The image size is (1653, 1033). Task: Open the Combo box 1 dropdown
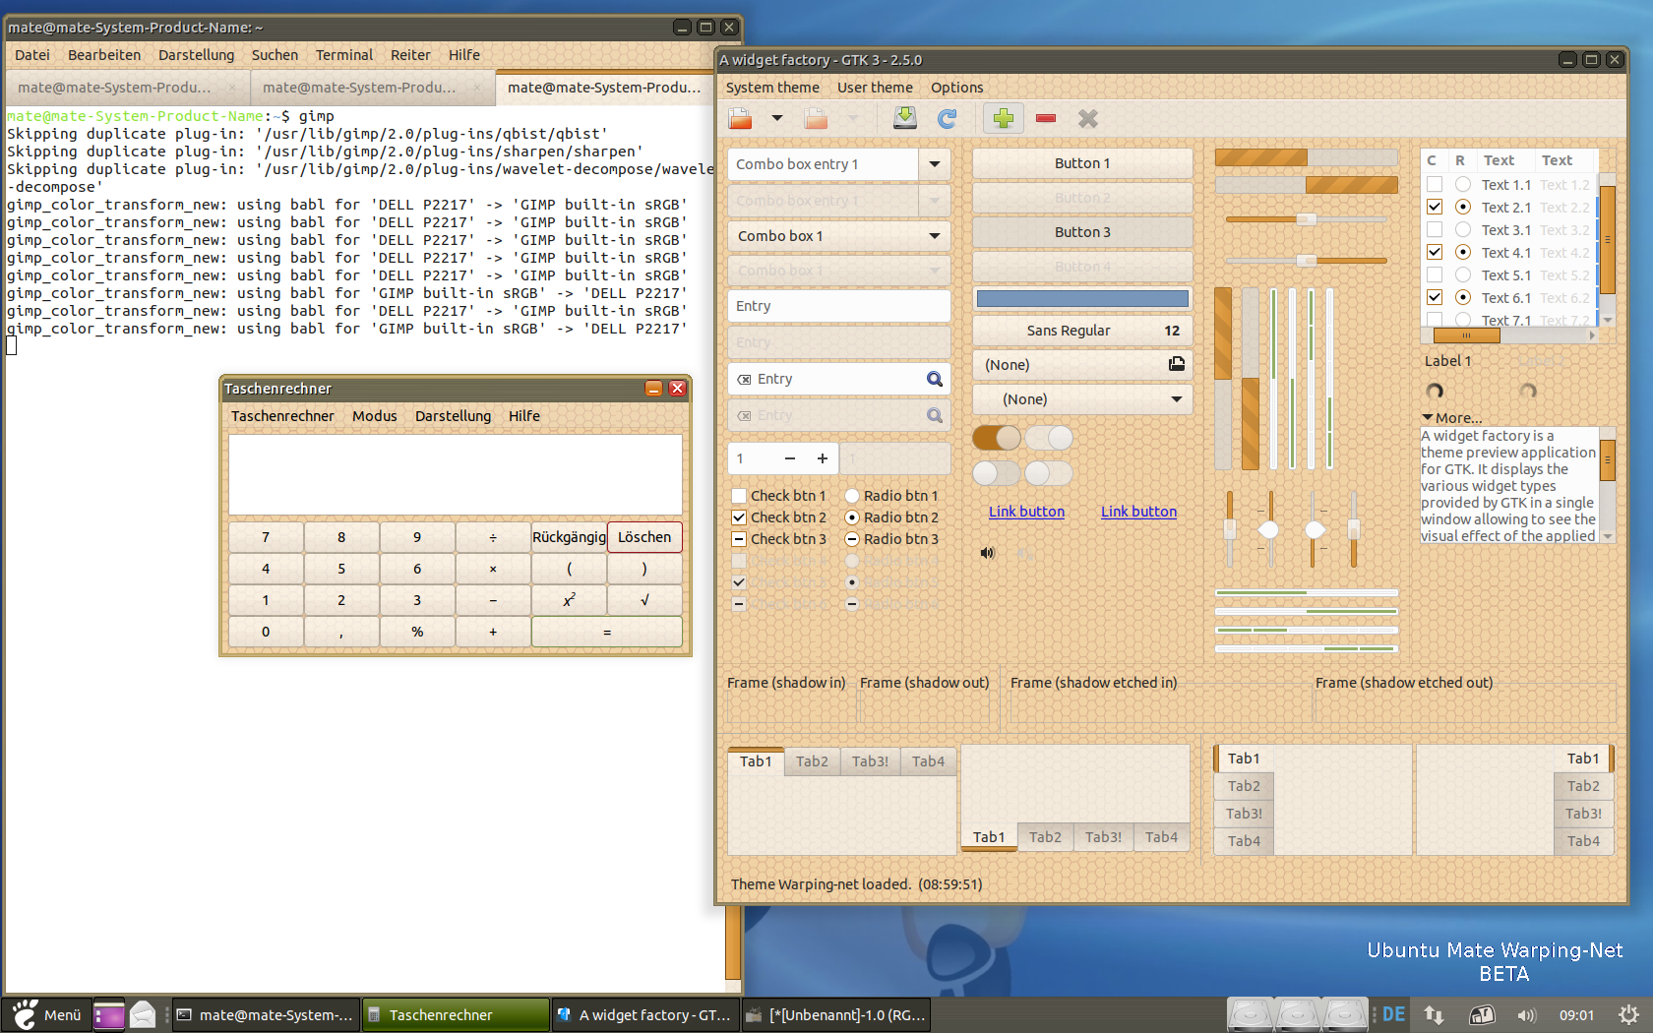click(838, 236)
